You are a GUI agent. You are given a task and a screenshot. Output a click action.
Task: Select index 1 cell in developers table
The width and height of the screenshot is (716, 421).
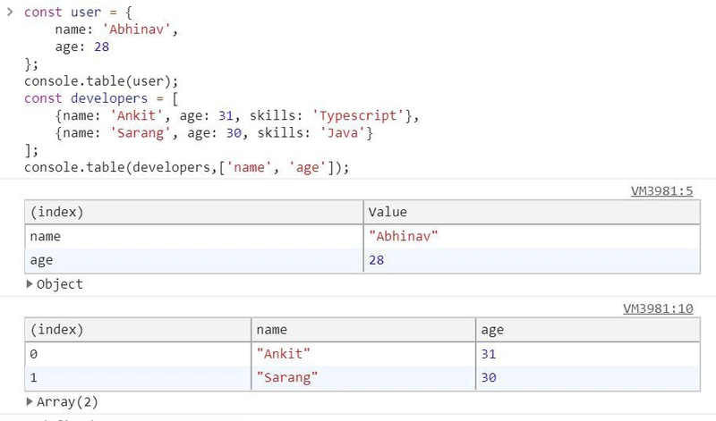click(34, 377)
